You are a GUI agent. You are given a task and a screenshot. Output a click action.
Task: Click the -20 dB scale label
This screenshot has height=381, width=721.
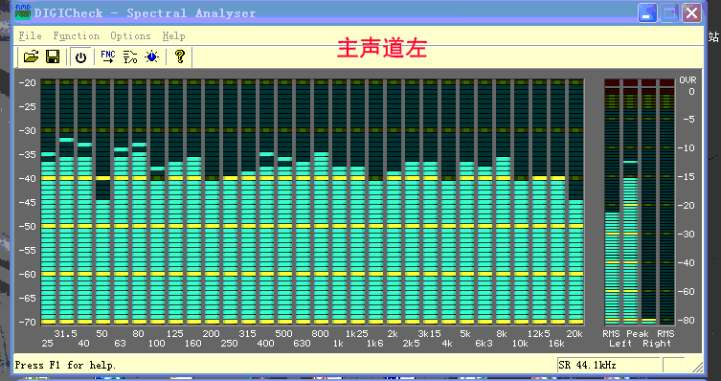(27, 82)
